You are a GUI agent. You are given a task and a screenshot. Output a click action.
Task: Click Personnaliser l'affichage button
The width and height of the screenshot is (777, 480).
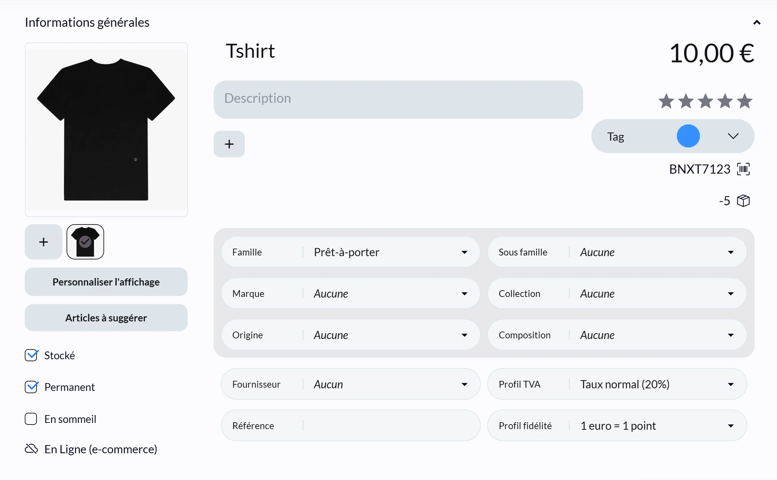[106, 282]
